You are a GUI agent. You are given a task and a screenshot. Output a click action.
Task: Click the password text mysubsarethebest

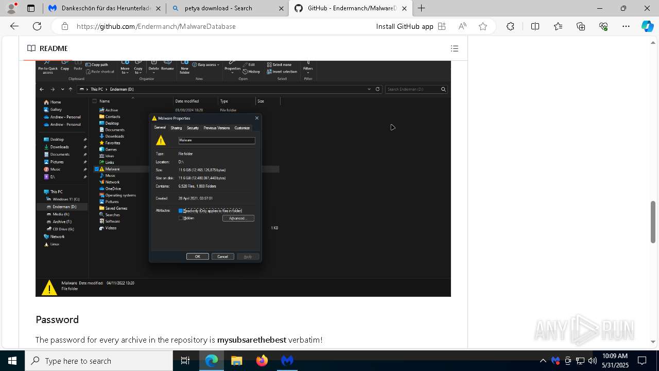252,340
